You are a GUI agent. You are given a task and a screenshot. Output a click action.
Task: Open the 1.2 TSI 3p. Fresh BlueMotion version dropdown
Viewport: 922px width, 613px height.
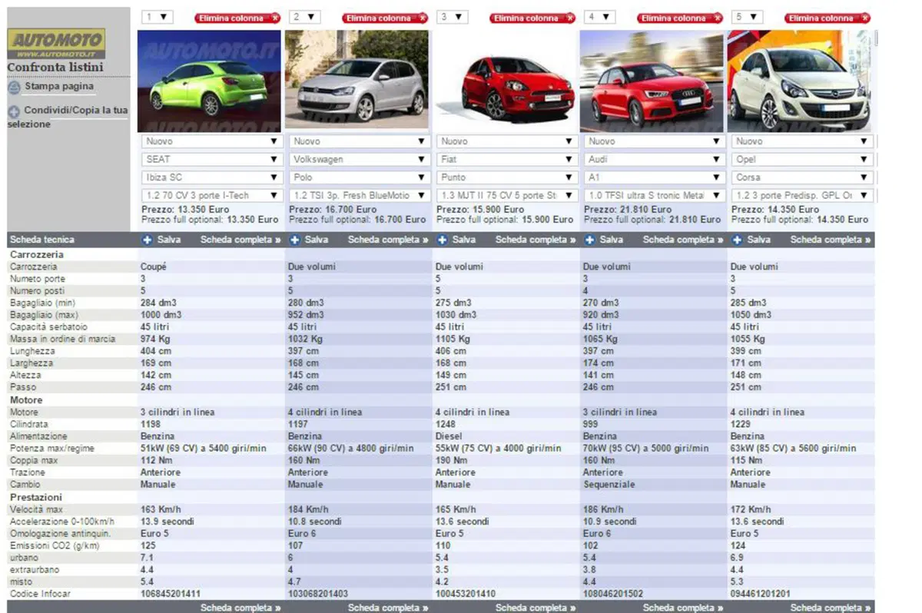pos(359,196)
